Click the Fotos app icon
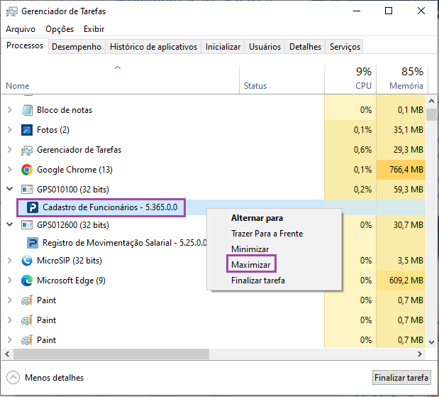Viewport: 439px width, 397px height. click(27, 130)
